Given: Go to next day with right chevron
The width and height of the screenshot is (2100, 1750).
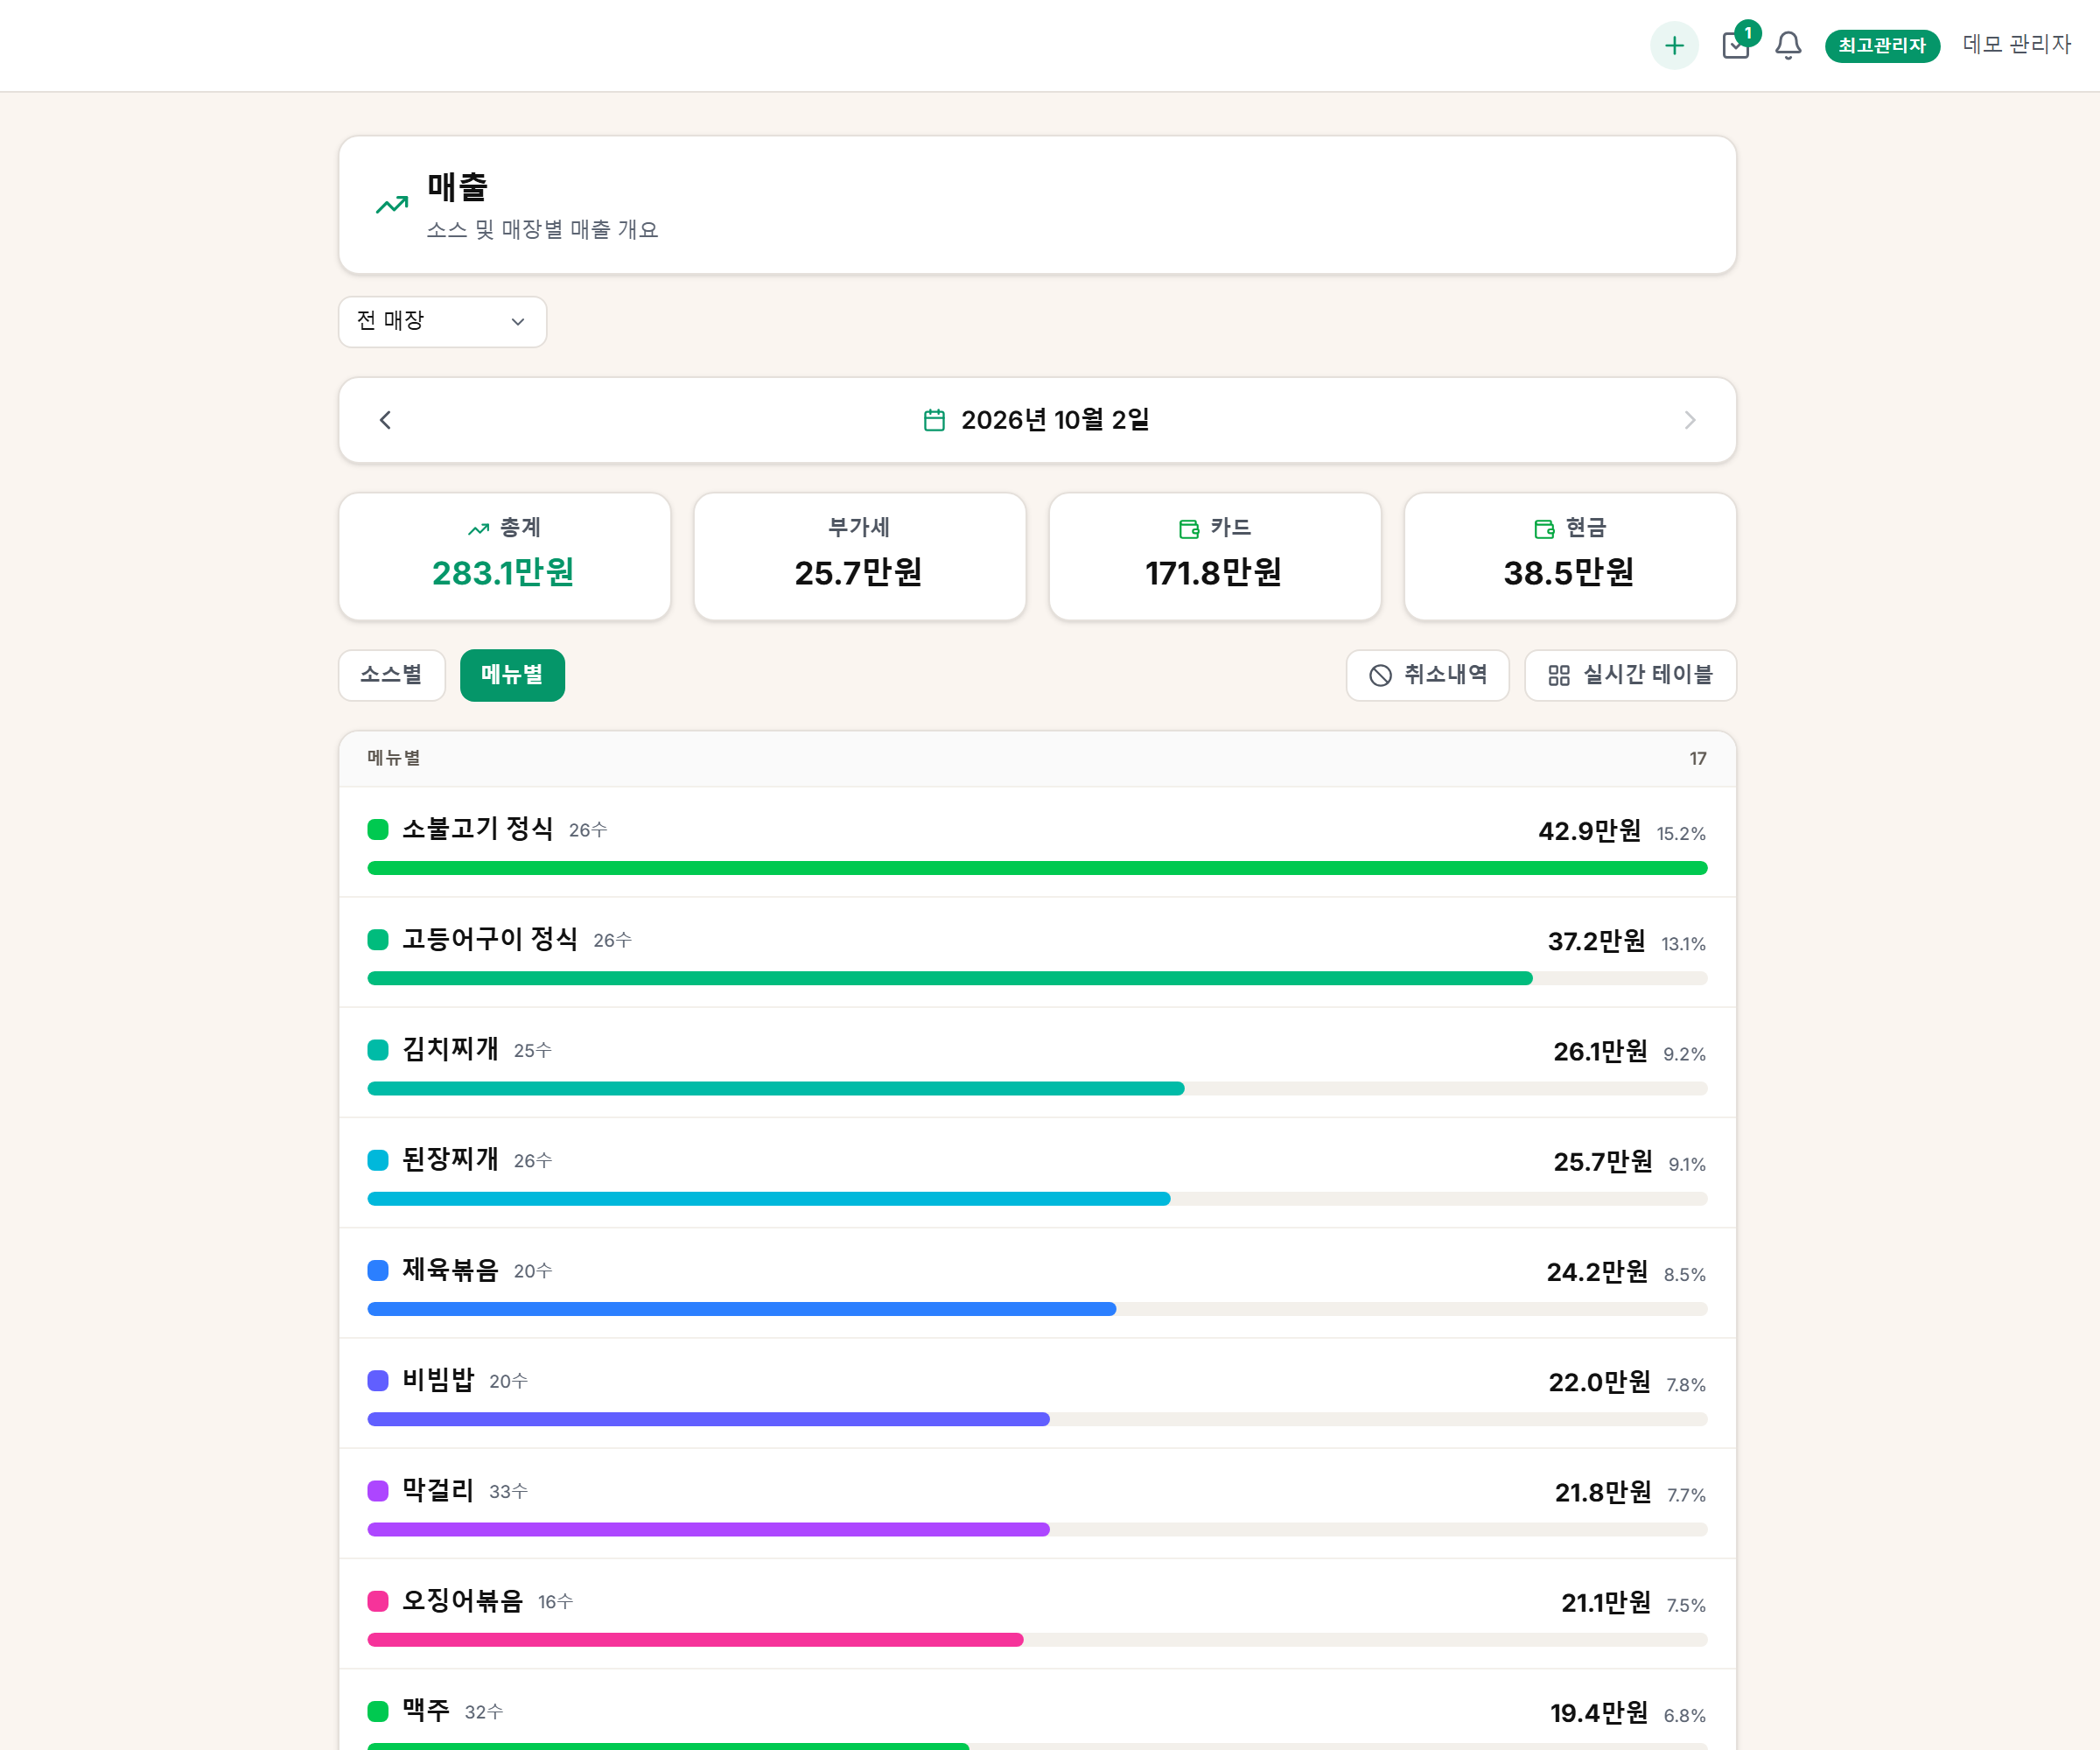Looking at the screenshot, I should [x=1689, y=420].
